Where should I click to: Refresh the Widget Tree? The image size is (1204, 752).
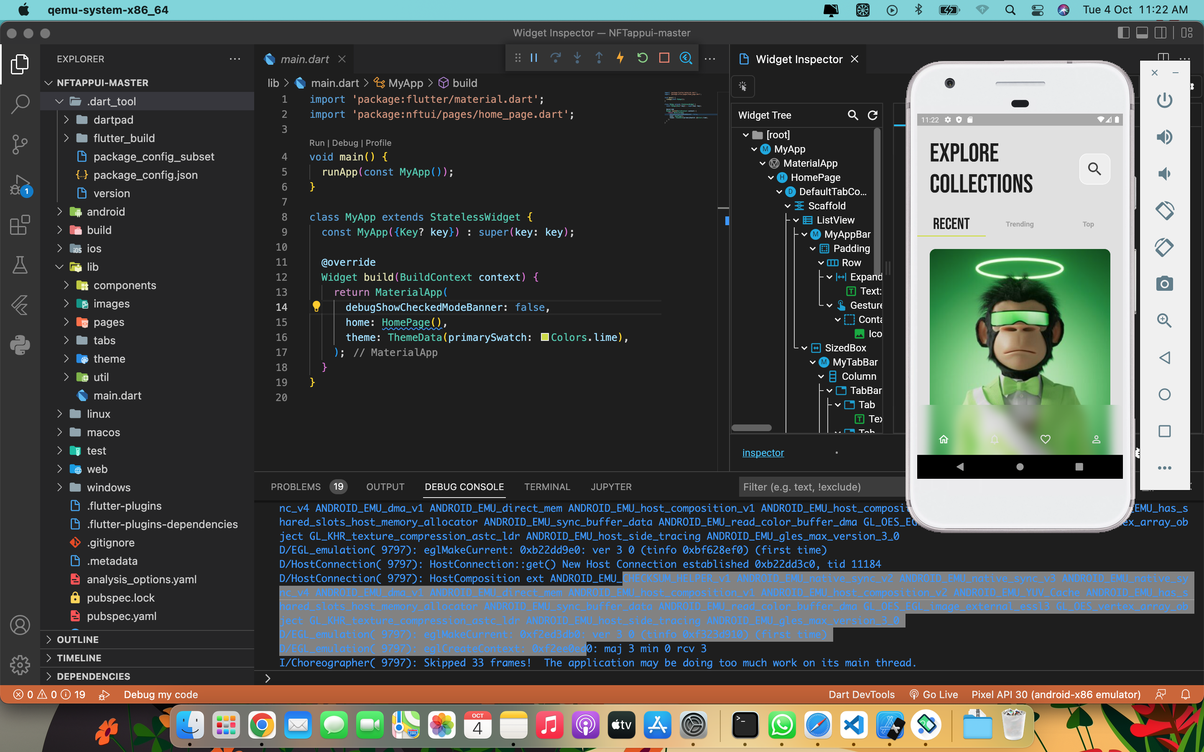point(873,115)
